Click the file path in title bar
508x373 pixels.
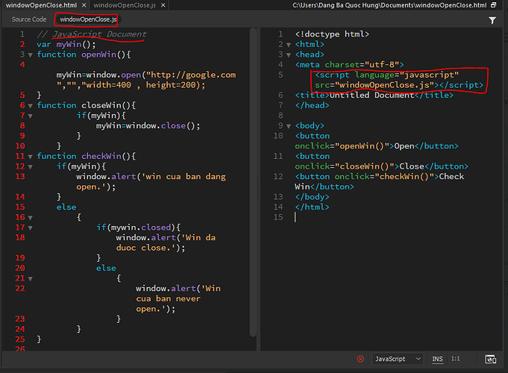(x=389, y=5)
